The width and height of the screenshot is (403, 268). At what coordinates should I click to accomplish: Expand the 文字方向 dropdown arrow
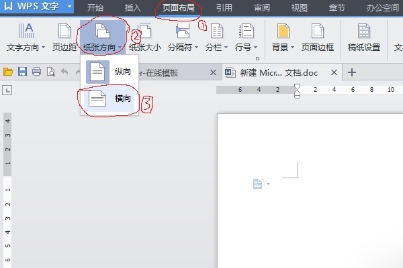click(x=43, y=47)
